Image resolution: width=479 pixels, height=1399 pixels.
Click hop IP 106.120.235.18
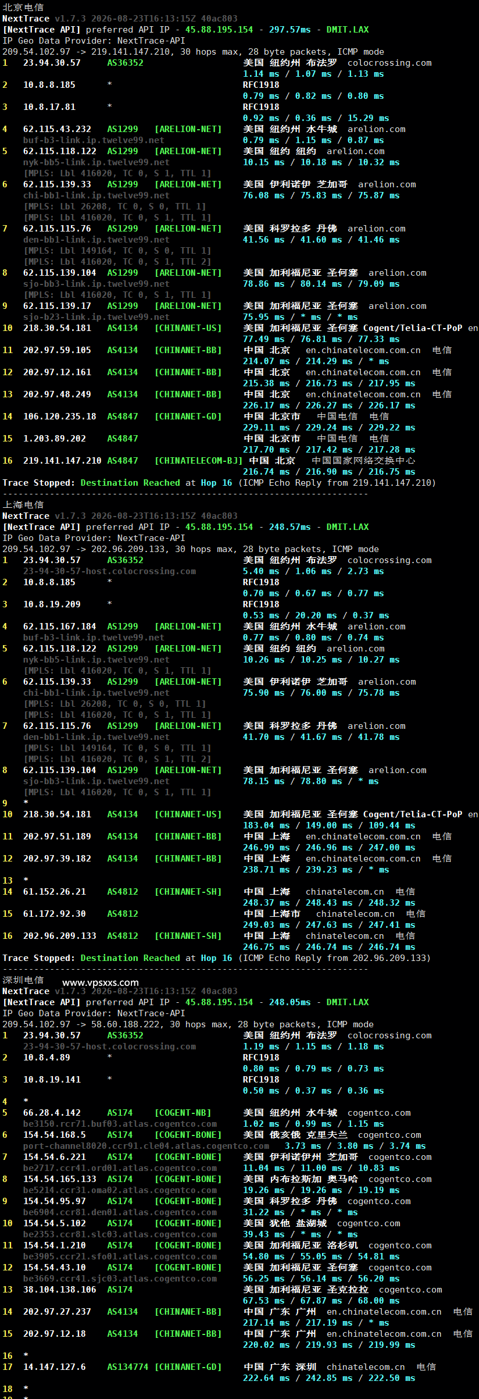click(60, 417)
